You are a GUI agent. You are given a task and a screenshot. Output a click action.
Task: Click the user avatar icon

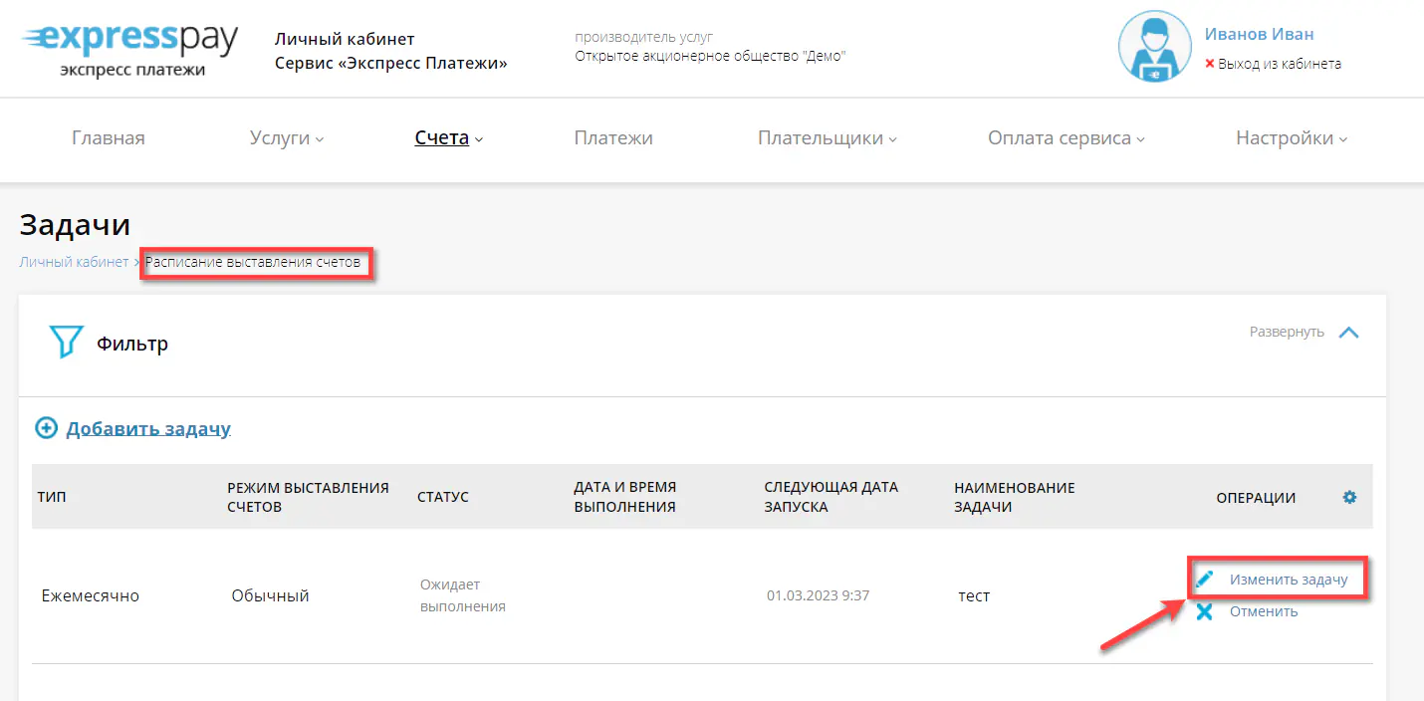pyautogui.click(x=1155, y=46)
